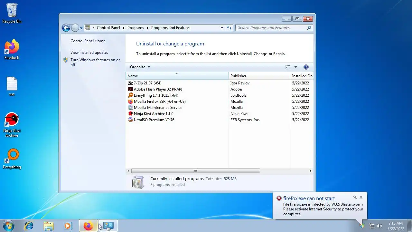Click the scrollbar's right arrow
The height and width of the screenshot is (232, 412).
coord(311,171)
